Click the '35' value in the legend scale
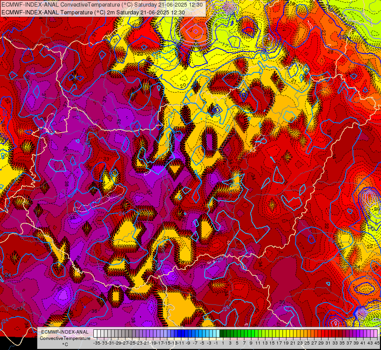The width and height of the screenshot is (381, 350). click(342, 343)
